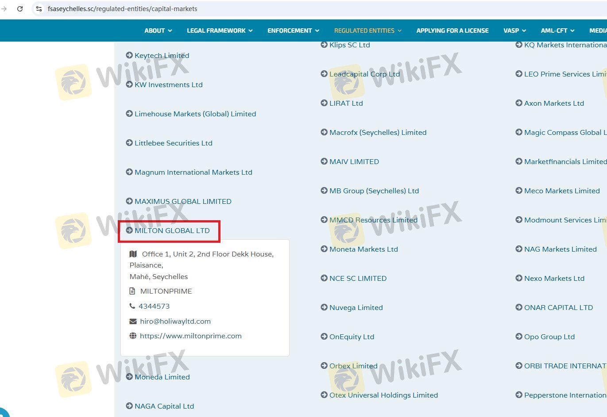Open the Moneta Markets Ltd entity
607x417 pixels.
tap(363, 249)
